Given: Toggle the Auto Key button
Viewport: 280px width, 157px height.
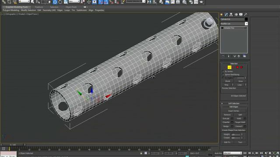Looking at the screenshot, I should [218, 153].
